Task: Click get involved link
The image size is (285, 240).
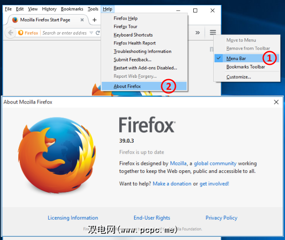Action: [214, 184]
